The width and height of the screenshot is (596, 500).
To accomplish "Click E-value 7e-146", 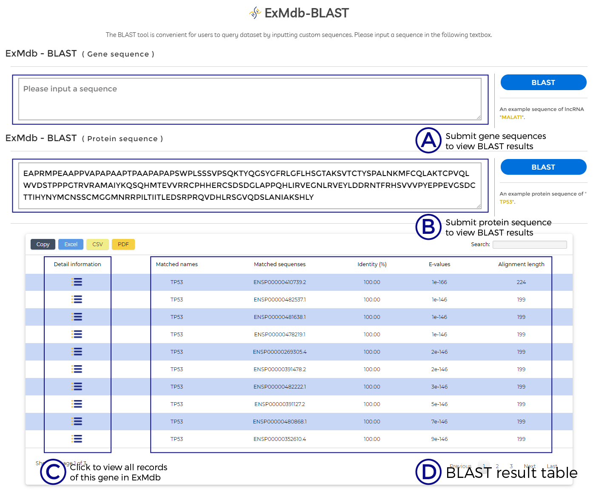I will click(439, 422).
